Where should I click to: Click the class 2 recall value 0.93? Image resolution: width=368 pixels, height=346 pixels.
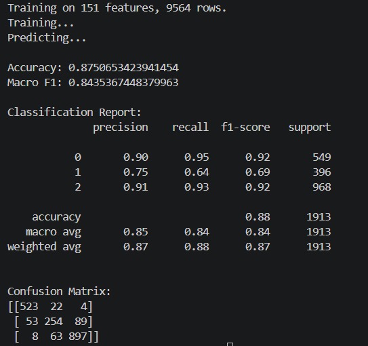(197, 187)
